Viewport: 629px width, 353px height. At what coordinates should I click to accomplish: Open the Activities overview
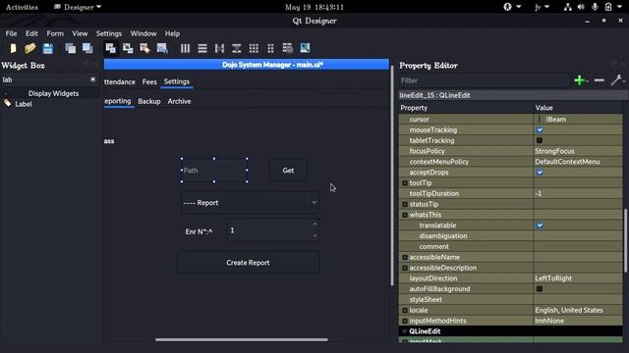click(22, 7)
